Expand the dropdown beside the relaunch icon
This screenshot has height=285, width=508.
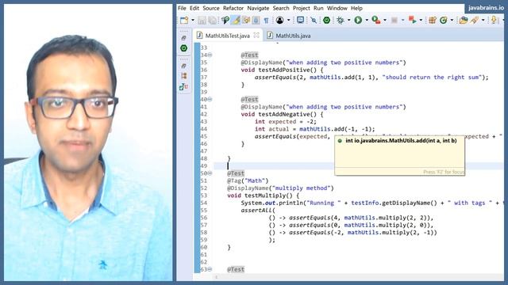(421, 21)
